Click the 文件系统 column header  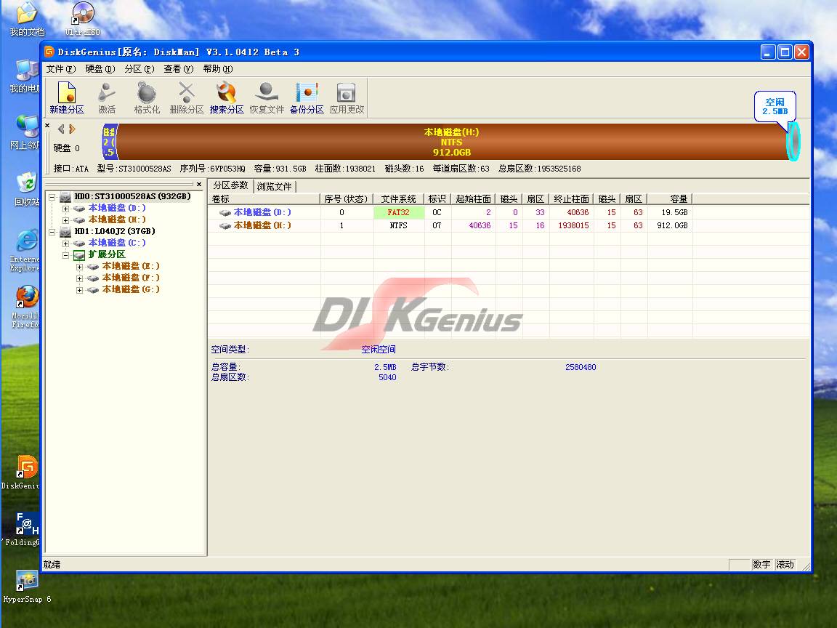tap(399, 199)
